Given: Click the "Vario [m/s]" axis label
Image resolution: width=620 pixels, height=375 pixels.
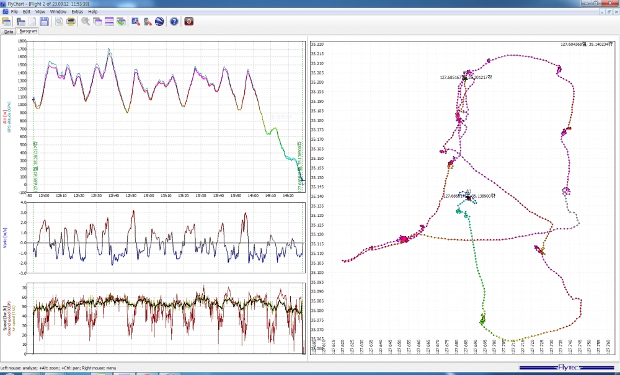Looking at the screenshot, I should pos(5,238).
